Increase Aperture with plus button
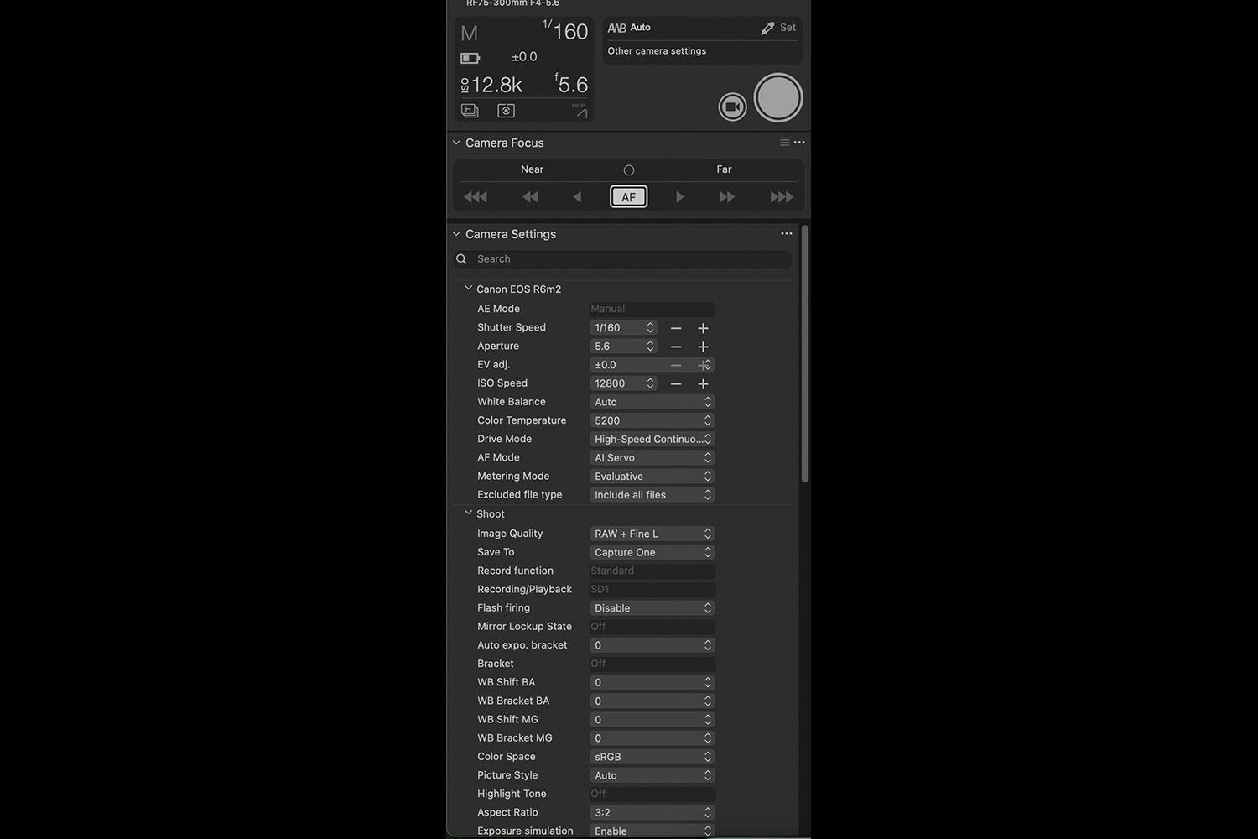This screenshot has height=839, width=1258. [x=703, y=347]
